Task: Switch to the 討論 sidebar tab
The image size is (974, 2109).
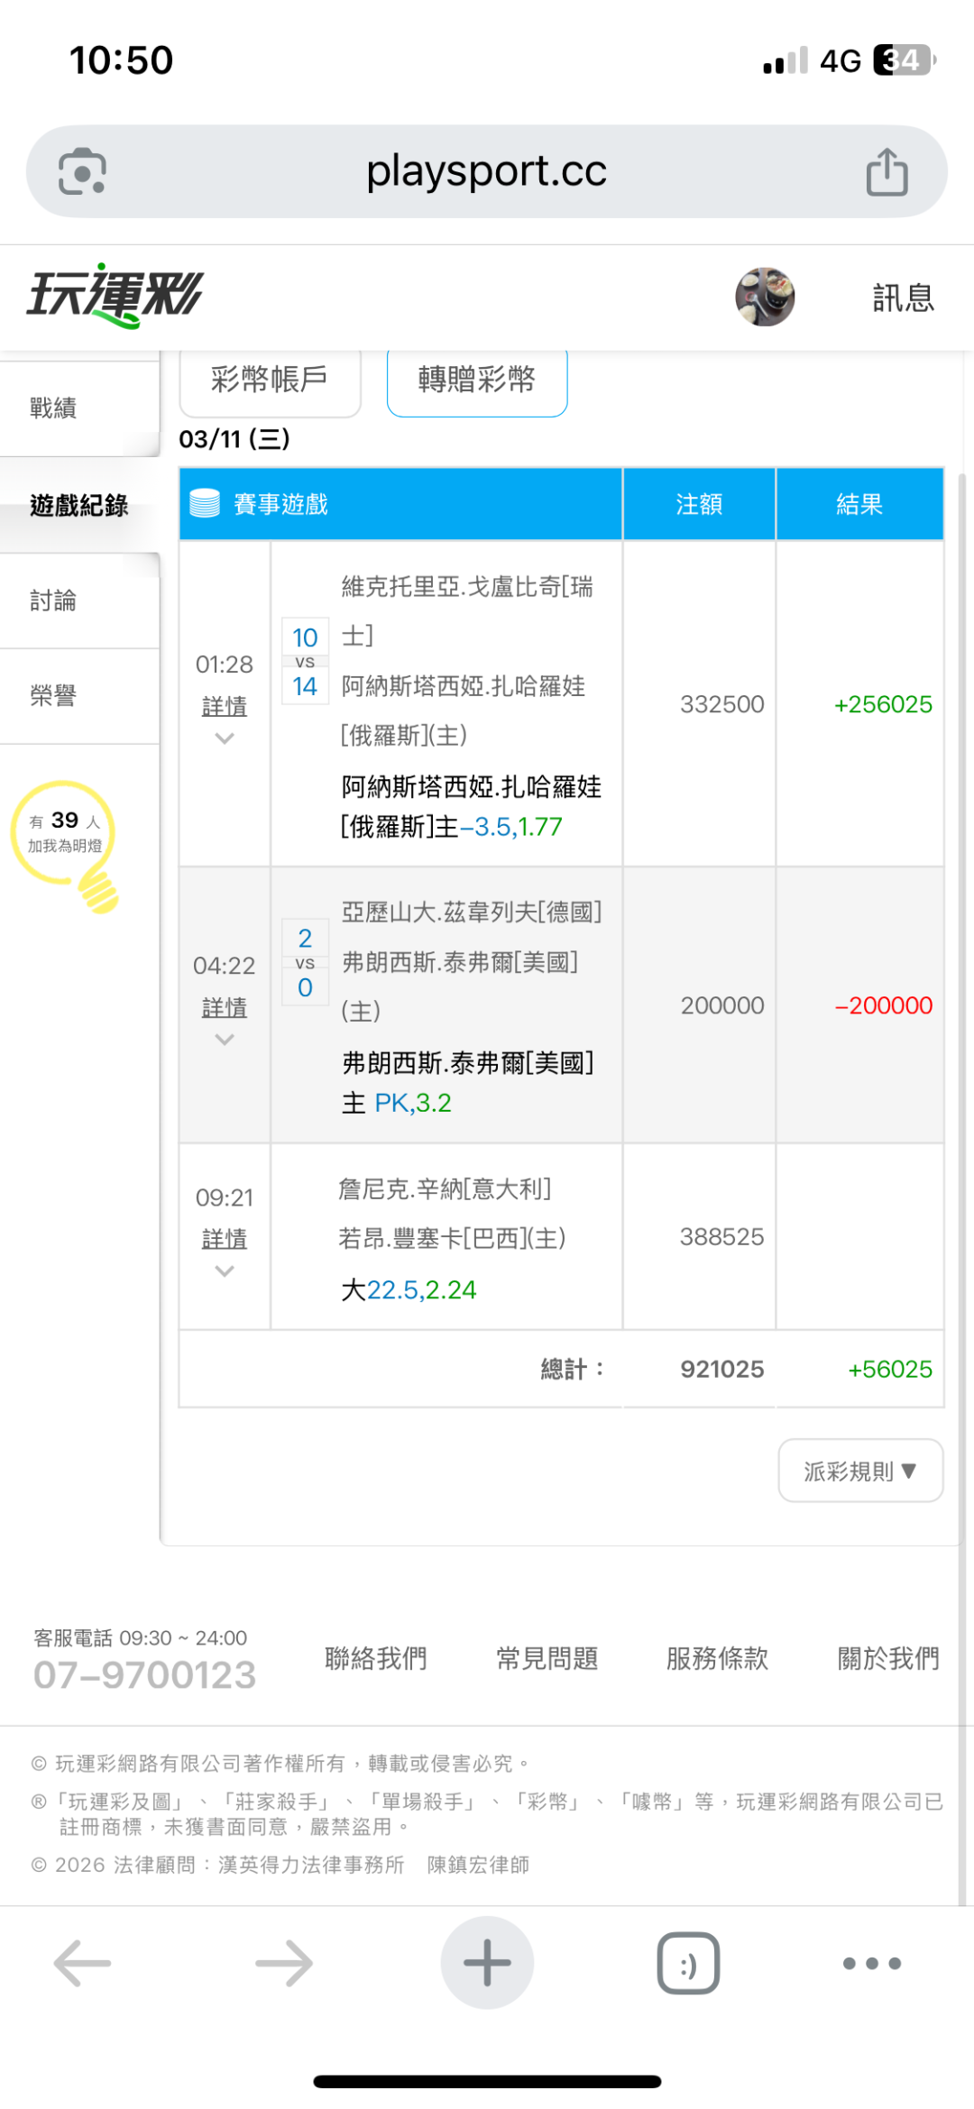Action: pyautogui.click(x=54, y=601)
